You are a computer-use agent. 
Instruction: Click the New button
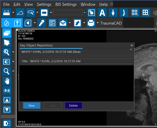[x=32, y=106]
